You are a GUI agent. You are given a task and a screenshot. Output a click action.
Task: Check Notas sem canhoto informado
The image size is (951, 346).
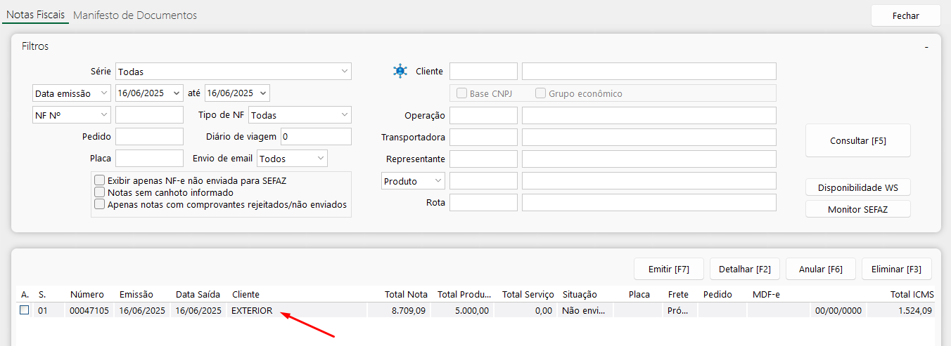(100, 192)
